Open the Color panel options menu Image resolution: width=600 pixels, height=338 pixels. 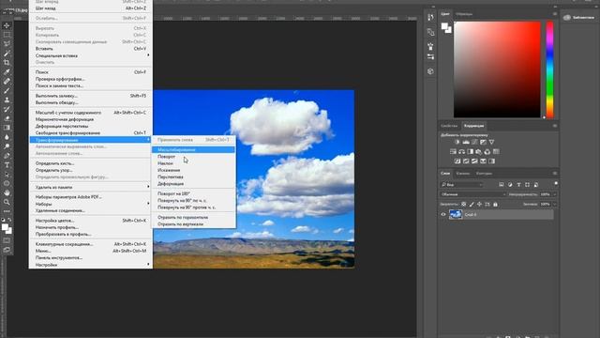pos(555,14)
